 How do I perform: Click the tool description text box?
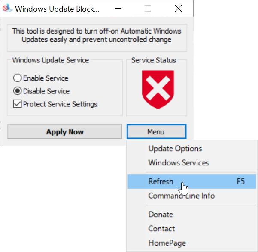(97, 35)
